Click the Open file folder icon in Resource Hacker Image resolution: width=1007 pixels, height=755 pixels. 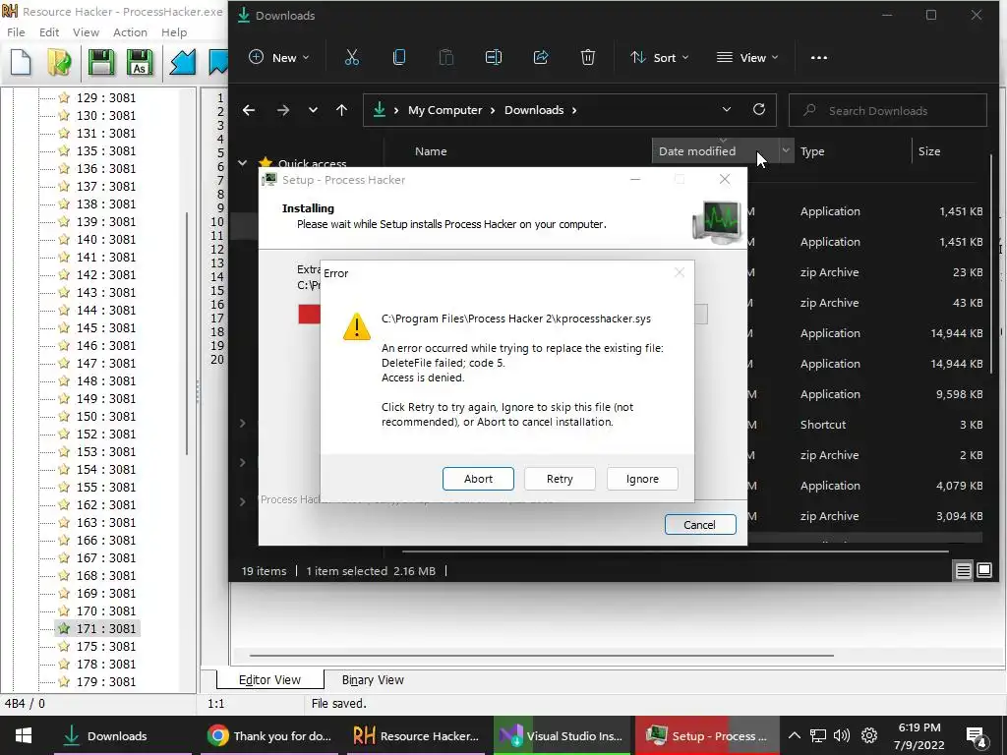pos(59,62)
